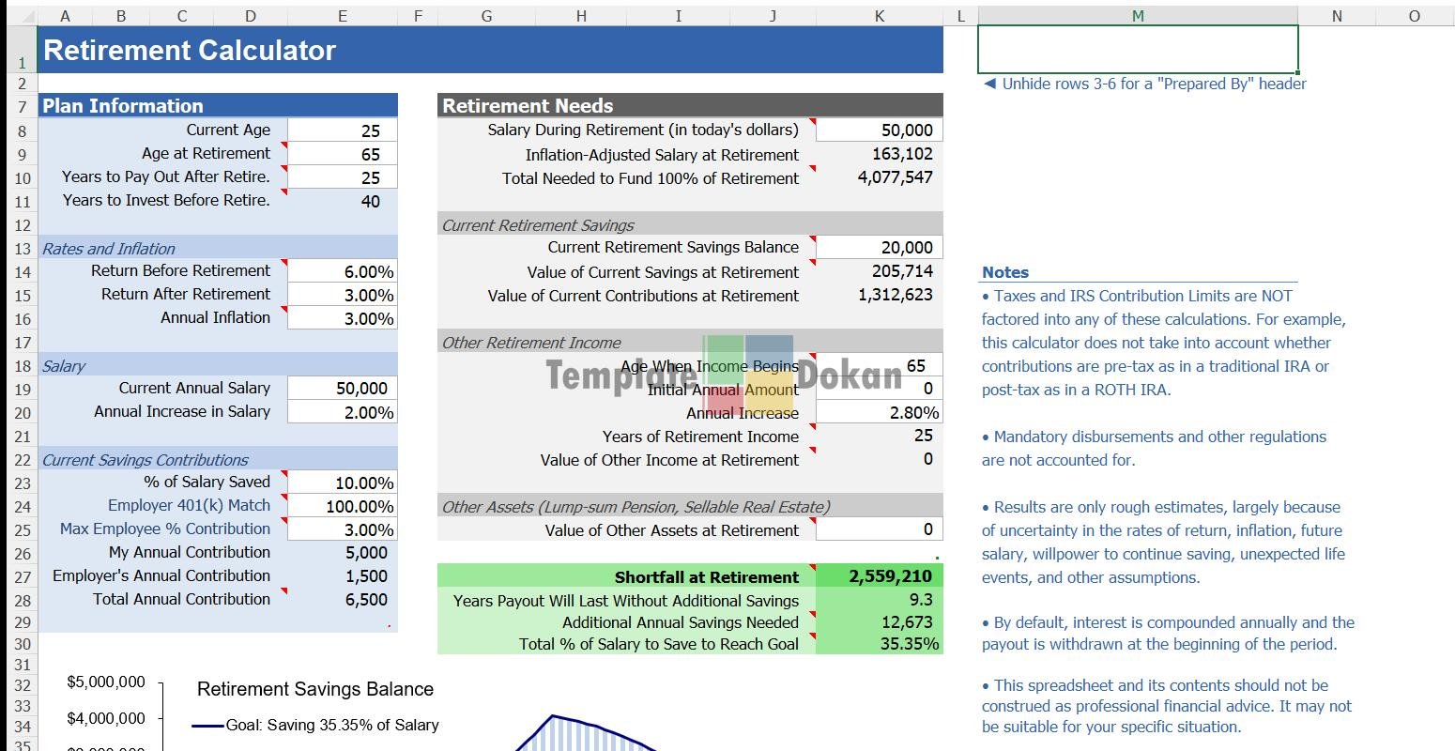1455x751 pixels.
Task: Select column M header
Action: pos(1138,16)
